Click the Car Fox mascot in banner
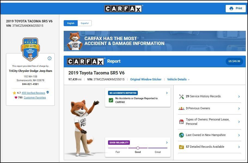 (x=75, y=41)
